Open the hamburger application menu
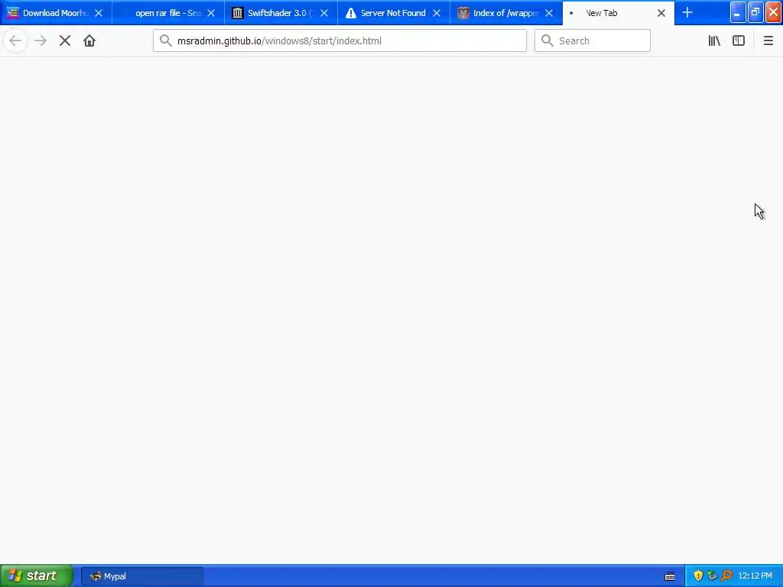This screenshot has width=783, height=587. pyautogui.click(x=768, y=41)
